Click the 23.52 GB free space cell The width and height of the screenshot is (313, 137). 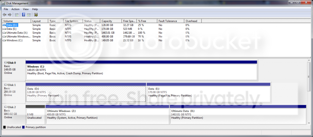pyautogui.click(x=128, y=40)
